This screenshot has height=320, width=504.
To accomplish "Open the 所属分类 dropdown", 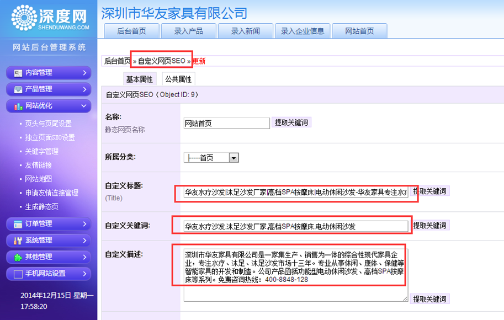I will pyautogui.click(x=234, y=158).
